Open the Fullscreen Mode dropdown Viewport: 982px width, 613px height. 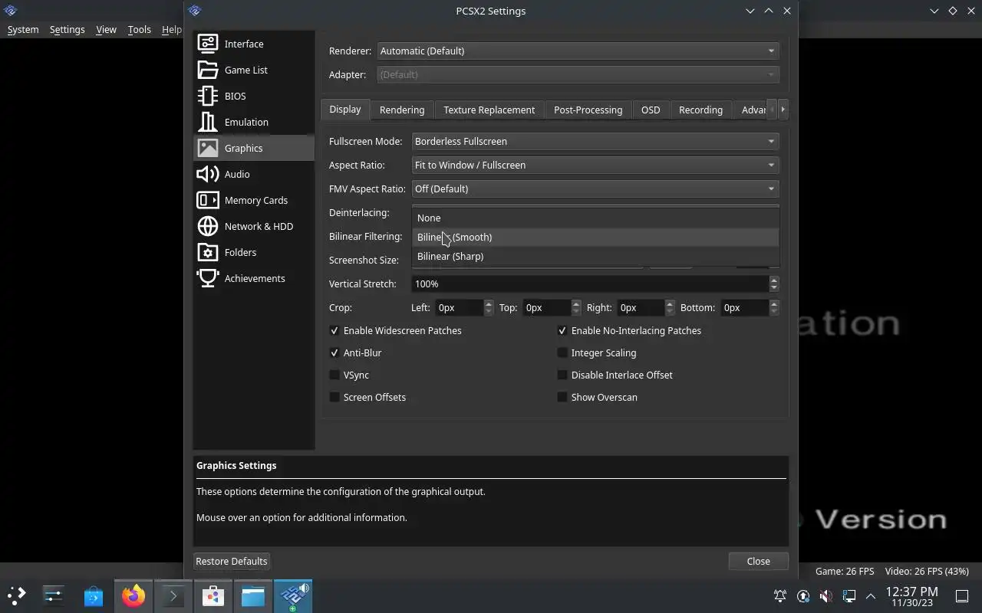click(595, 141)
